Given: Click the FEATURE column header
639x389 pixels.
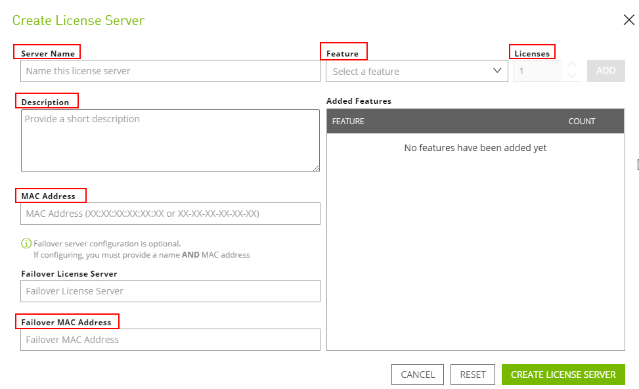Looking at the screenshot, I should click(348, 121).
